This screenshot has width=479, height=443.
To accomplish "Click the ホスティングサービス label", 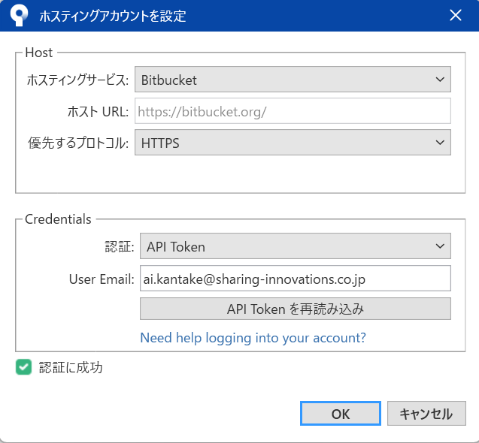I will pyautogui.click(x=77, y=80).
